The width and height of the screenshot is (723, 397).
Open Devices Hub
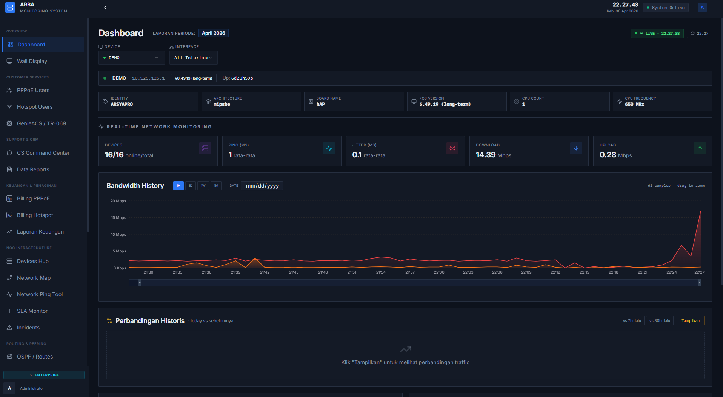pyautogui.click(x=43, y=261)
